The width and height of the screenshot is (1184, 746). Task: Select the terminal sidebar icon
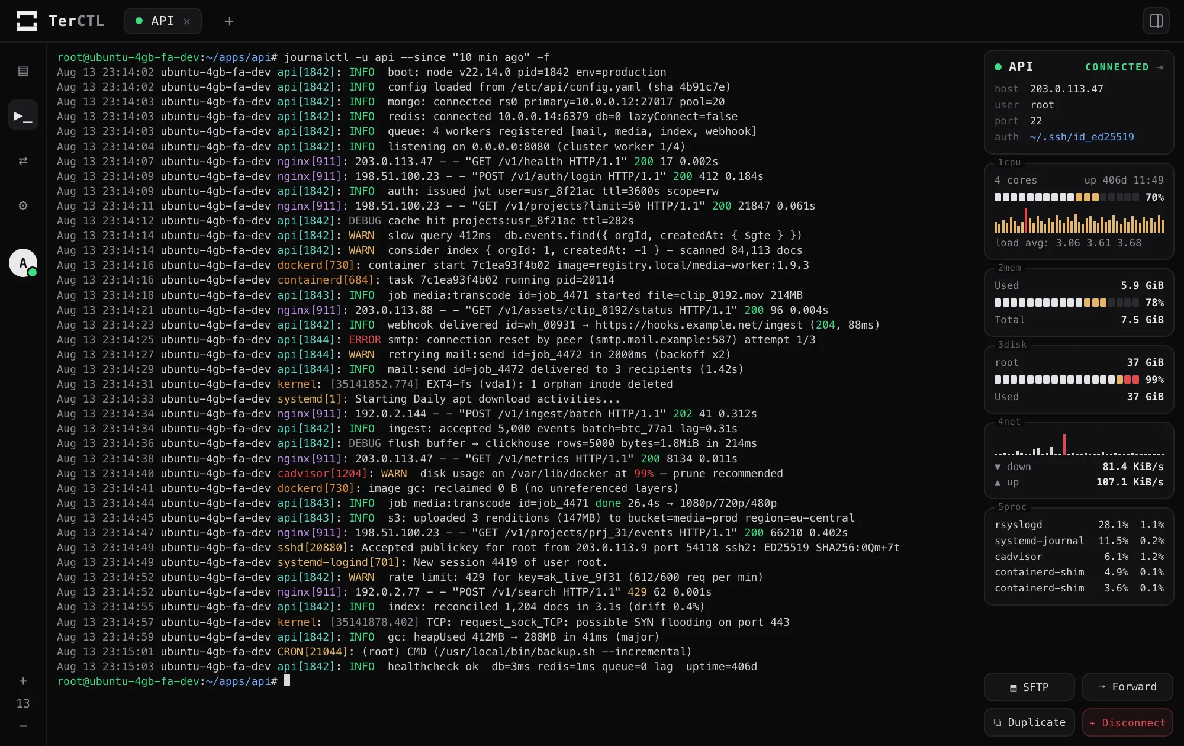[23, 116]
